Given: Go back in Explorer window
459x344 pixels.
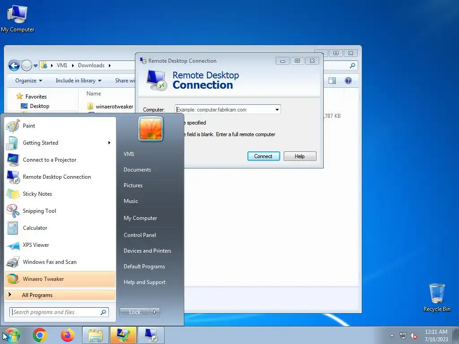Looking at the screenshot, I should tap(14, 65).
